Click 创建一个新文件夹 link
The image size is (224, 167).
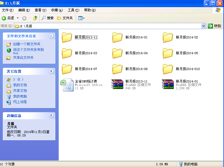click(x=27, y=44)
